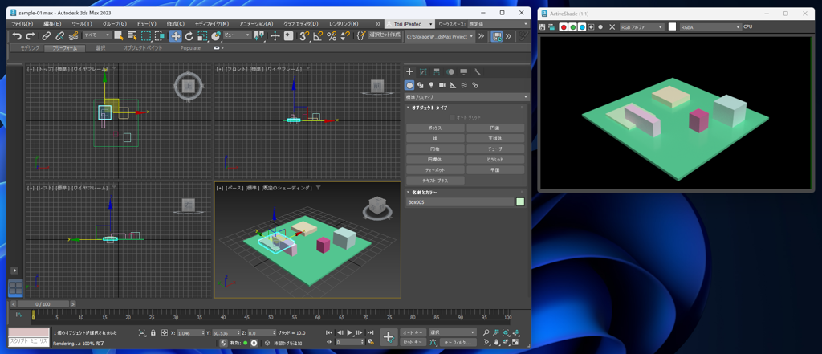Open the Hierarchy tab in command panel
The height and width of the screenshot is (354, 822).
[436, 72]
